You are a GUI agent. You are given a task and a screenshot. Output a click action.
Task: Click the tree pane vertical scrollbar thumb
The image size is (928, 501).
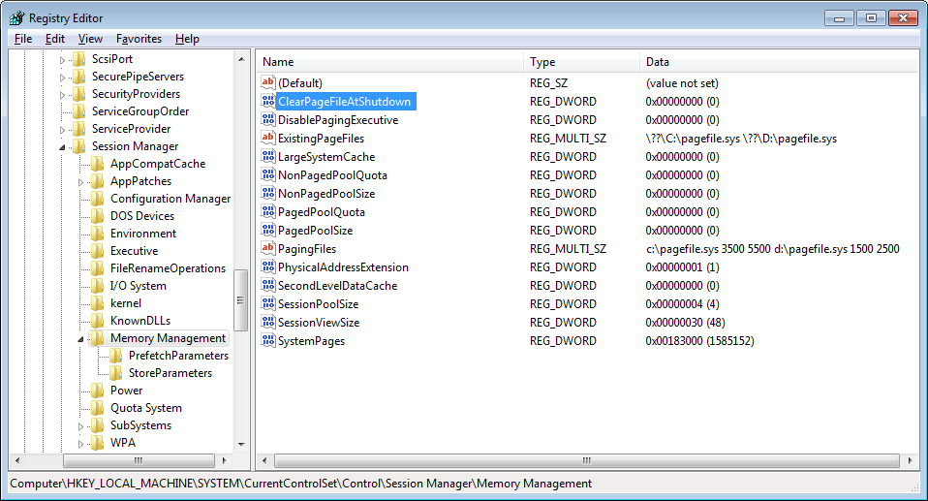240,300
